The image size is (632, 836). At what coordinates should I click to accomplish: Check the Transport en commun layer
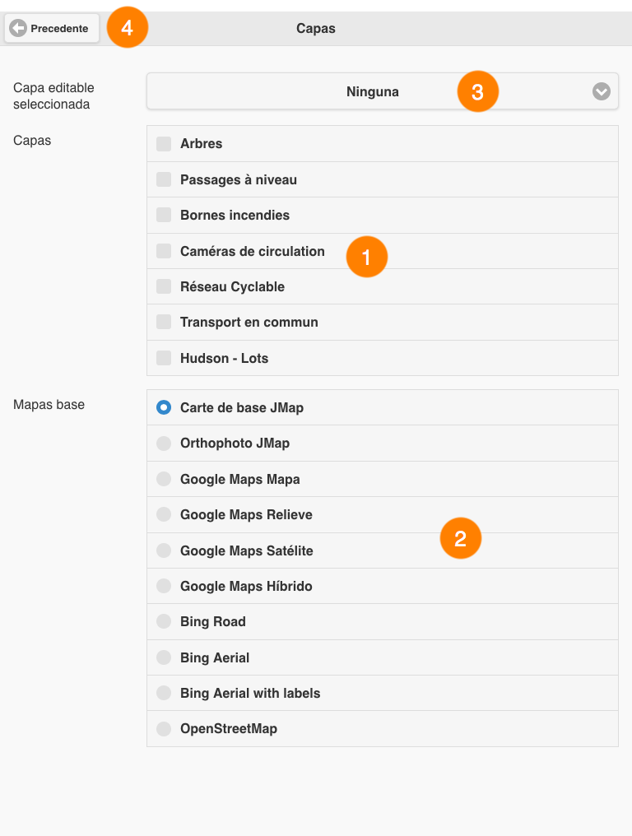point(164,322)
